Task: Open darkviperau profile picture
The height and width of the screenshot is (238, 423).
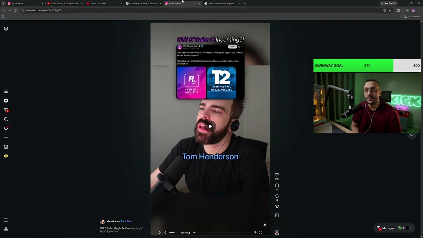Action: 102,221
